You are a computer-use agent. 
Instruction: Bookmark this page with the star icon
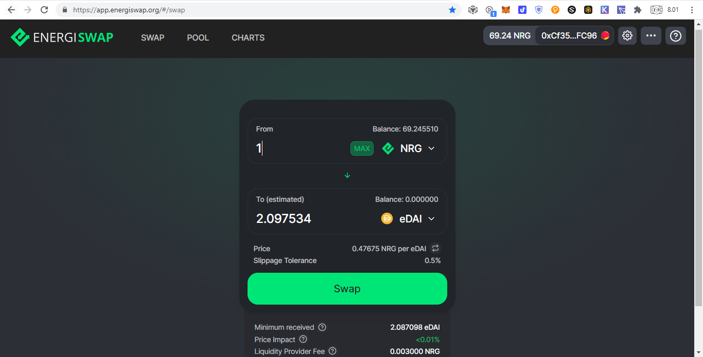tap(452, 10)
